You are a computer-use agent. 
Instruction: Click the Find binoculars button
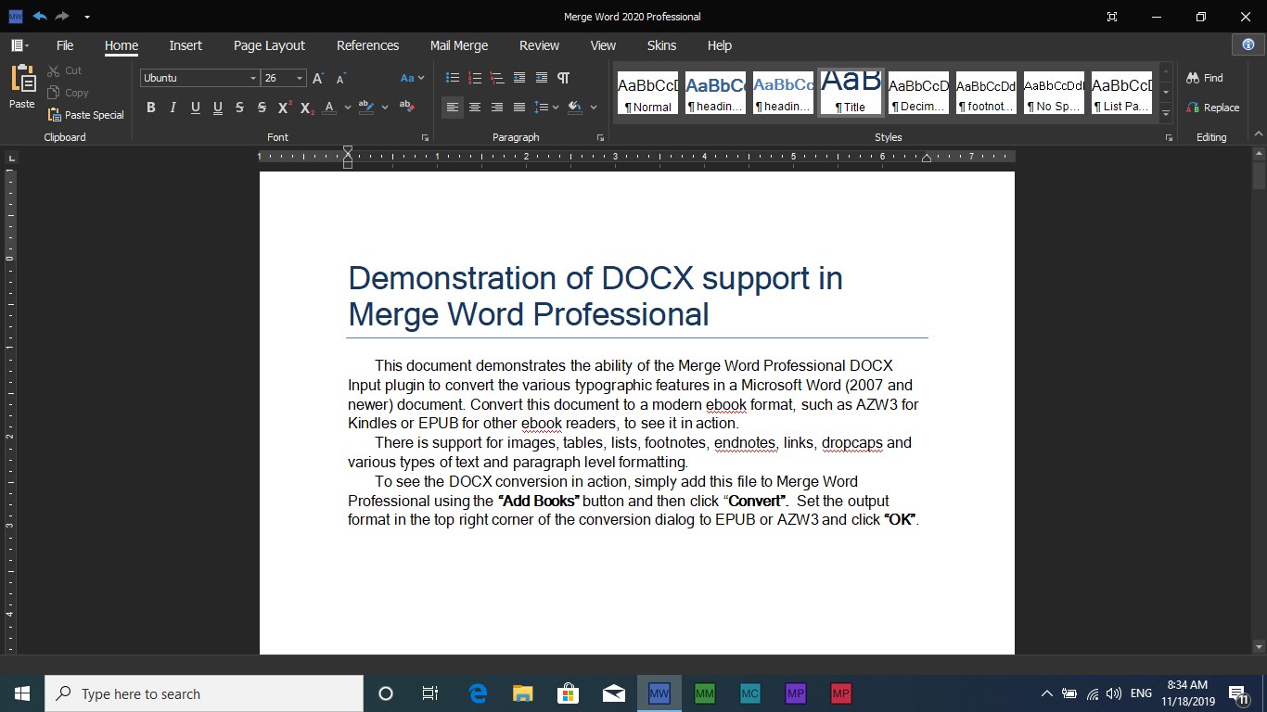pyautogui.click(x=1205, y=78)
